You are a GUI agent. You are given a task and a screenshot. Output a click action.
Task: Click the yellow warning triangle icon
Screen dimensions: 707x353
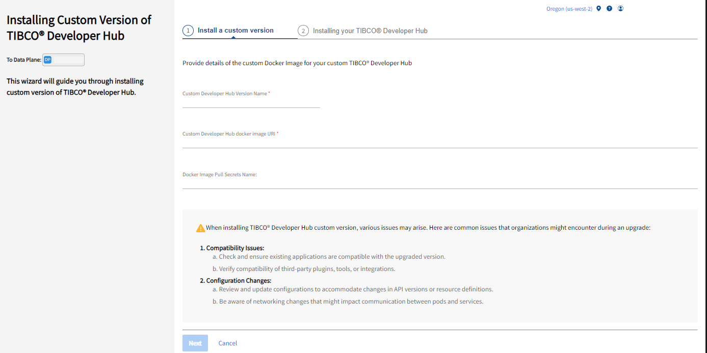pos(201,228)
